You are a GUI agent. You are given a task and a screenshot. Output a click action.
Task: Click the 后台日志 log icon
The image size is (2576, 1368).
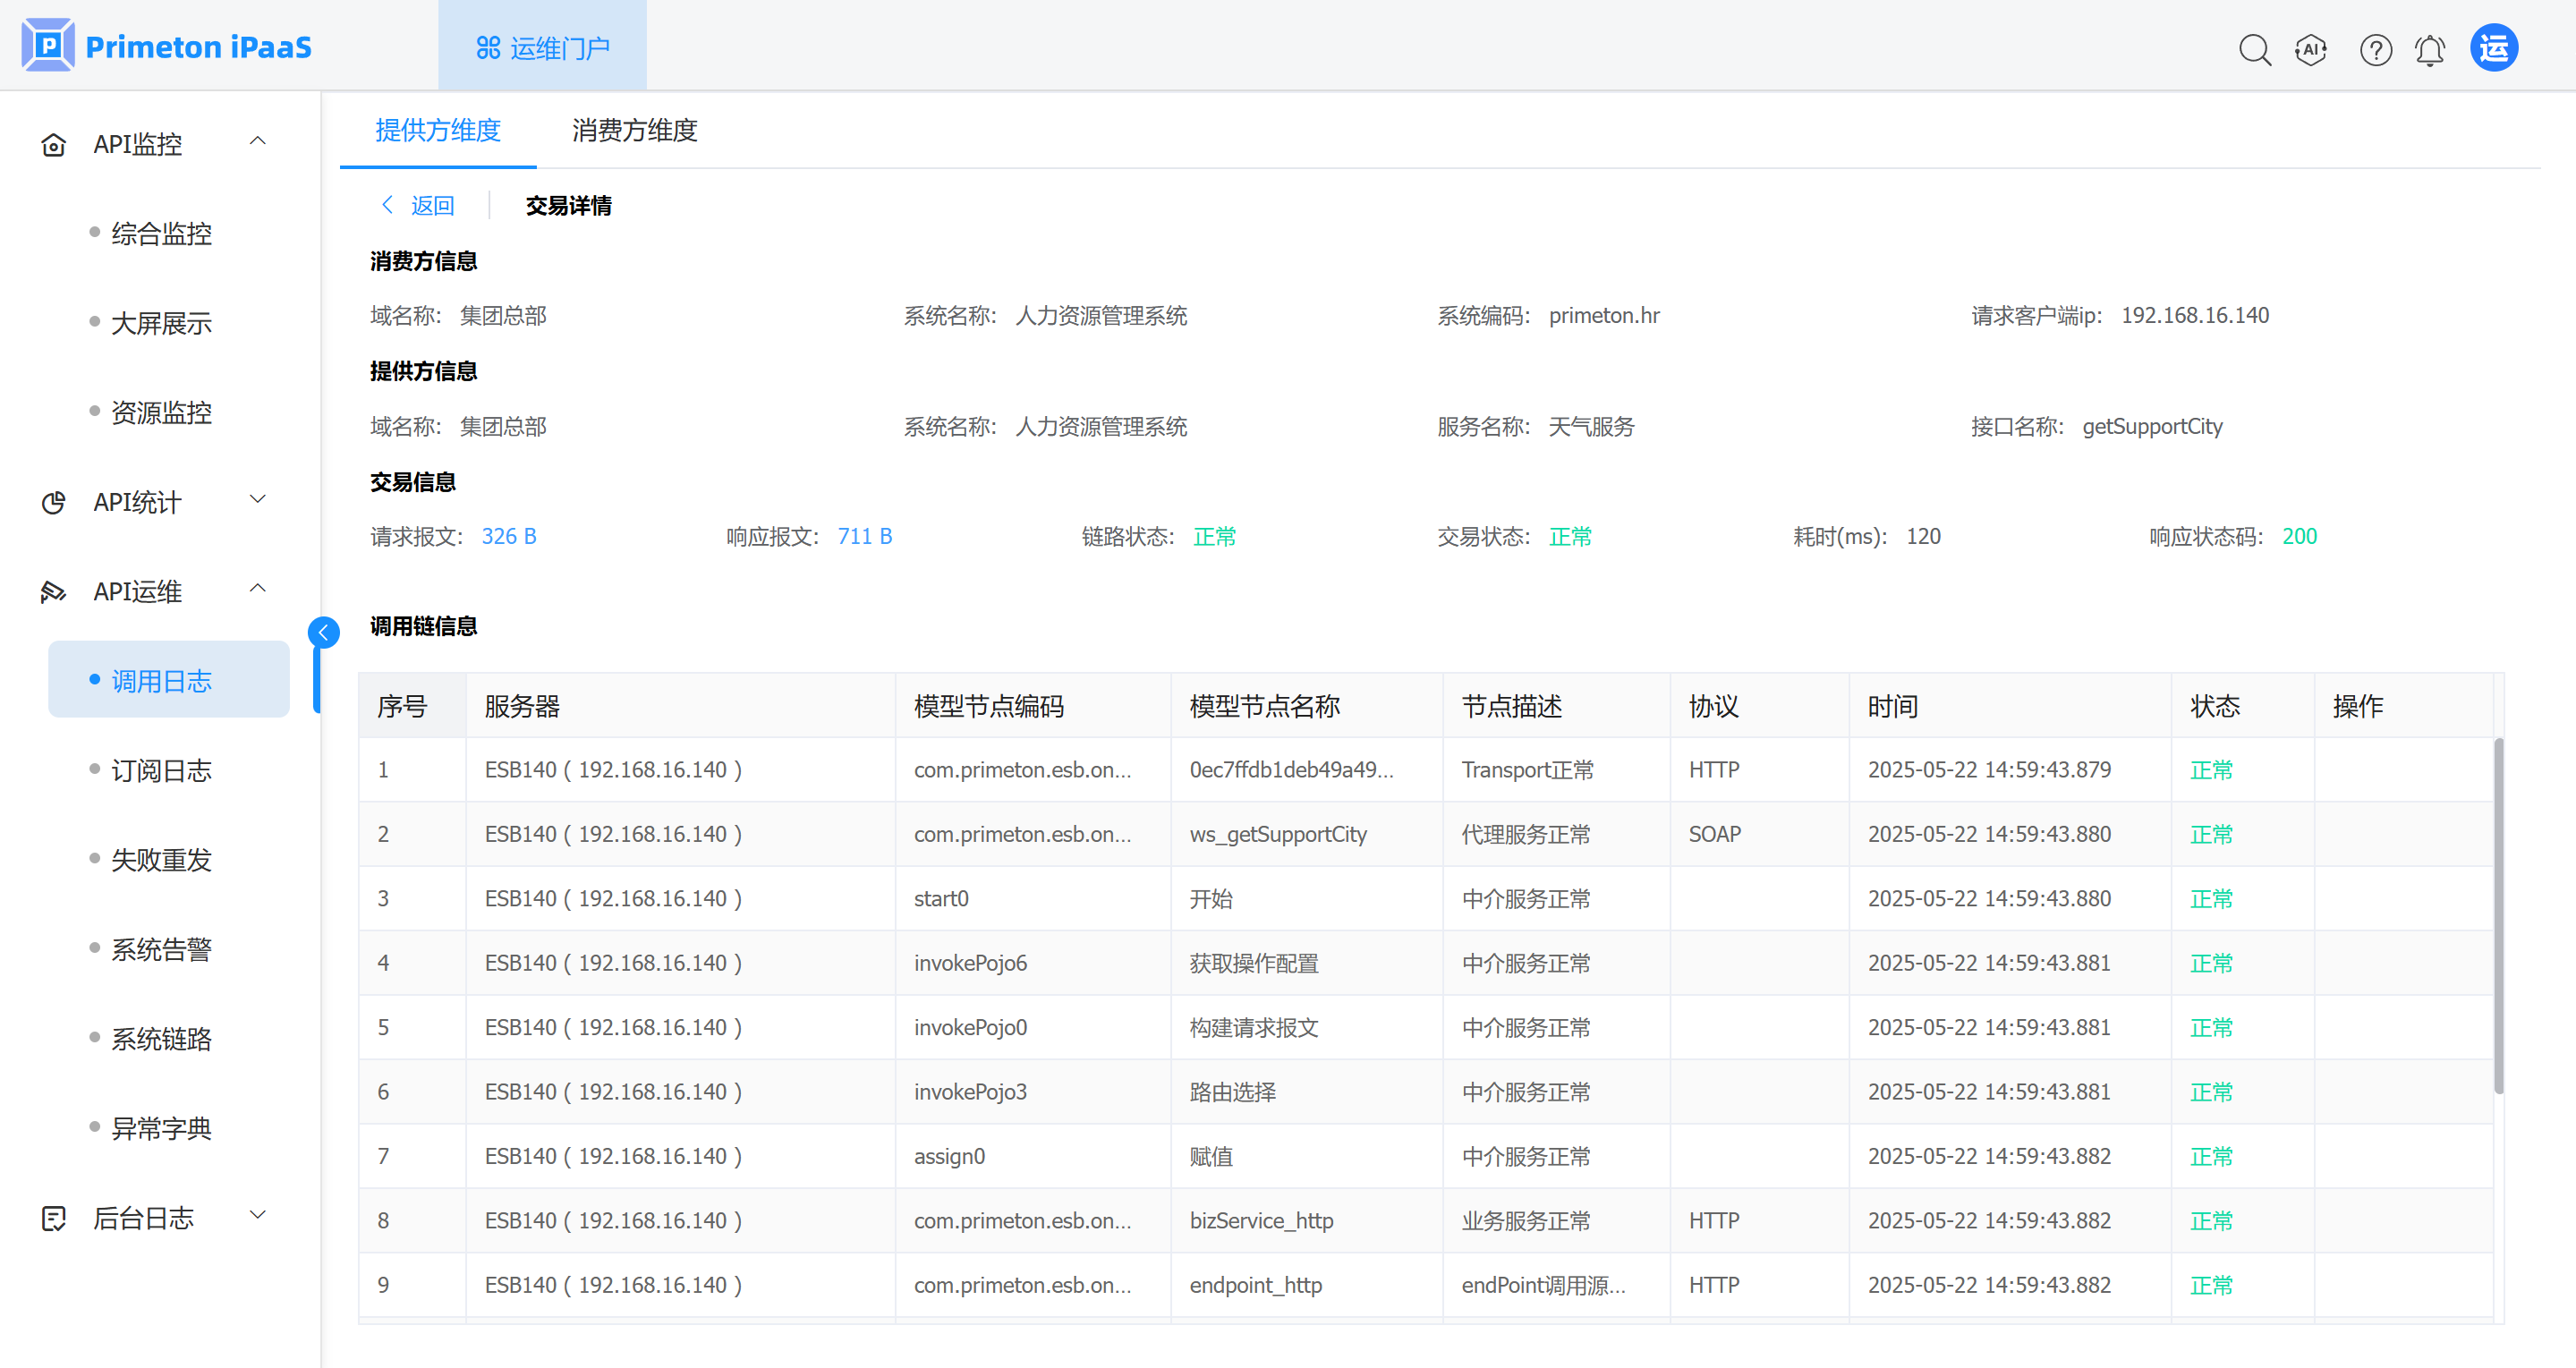click(53, 1218)
